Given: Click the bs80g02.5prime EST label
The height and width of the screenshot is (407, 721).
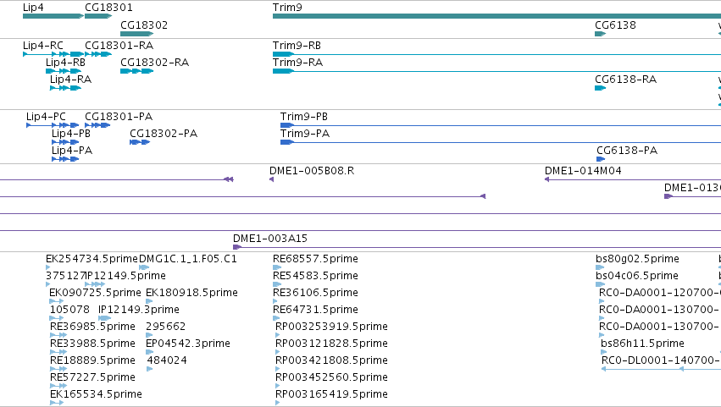Looking at the screenshot, I should tap(637, 259).
